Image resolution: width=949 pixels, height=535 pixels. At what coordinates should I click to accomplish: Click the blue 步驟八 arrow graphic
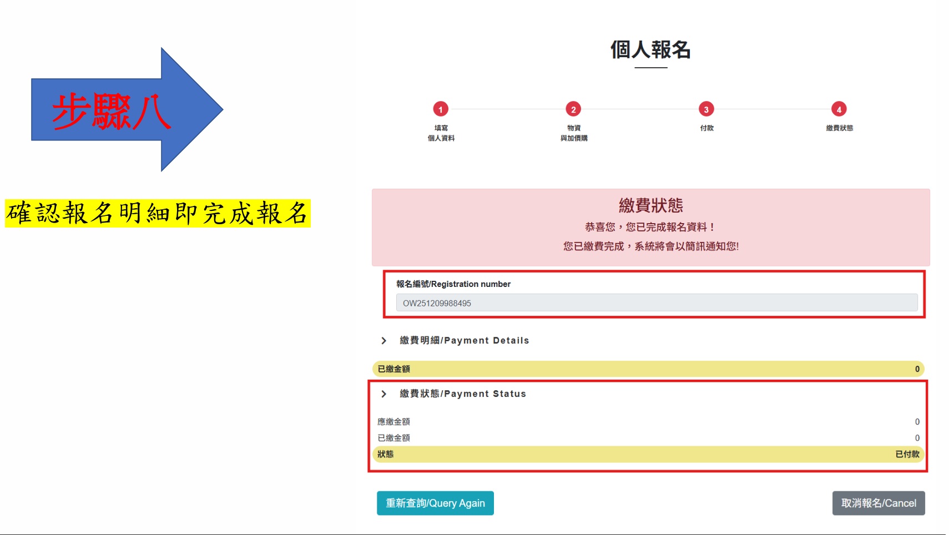coord(127,110)
